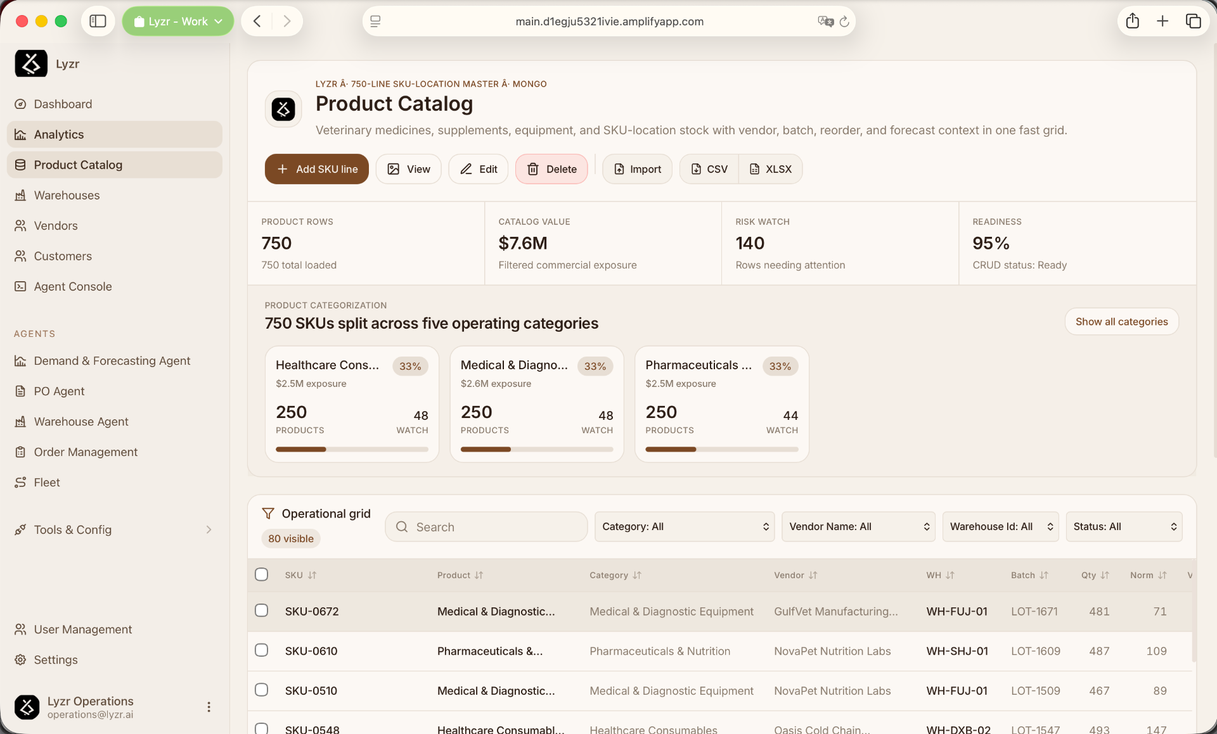Check the SKU-0672 row checkbox

tap(261, 611)
